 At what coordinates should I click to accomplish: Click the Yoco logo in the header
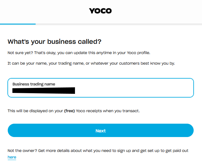click(100, 11)
